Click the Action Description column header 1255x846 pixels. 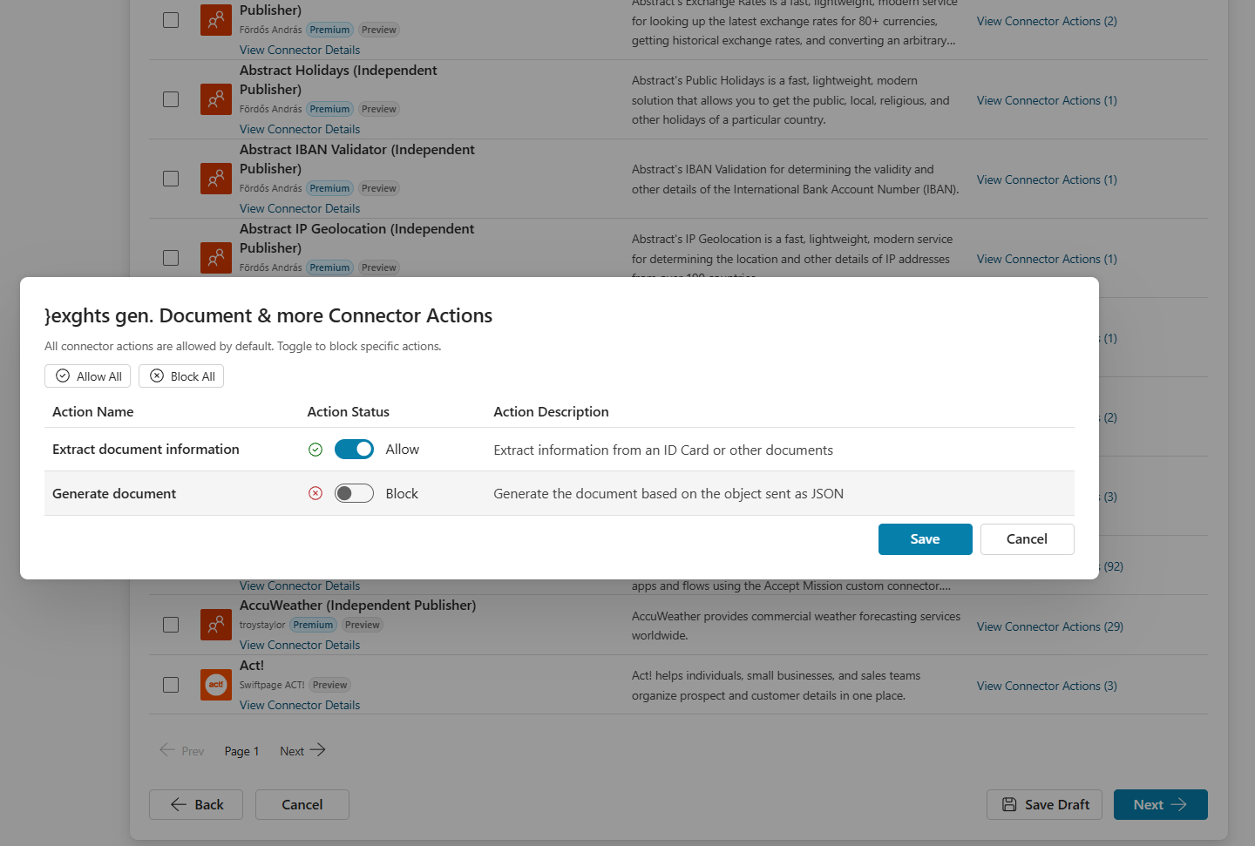coord(552,412)
